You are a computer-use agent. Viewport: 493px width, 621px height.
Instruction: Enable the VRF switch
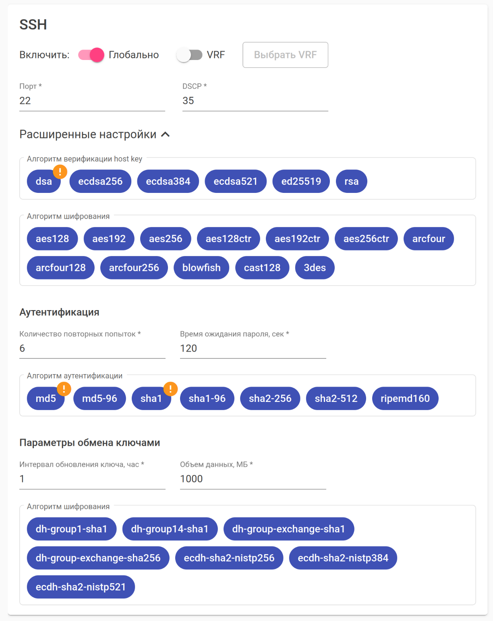pos(189,55)
